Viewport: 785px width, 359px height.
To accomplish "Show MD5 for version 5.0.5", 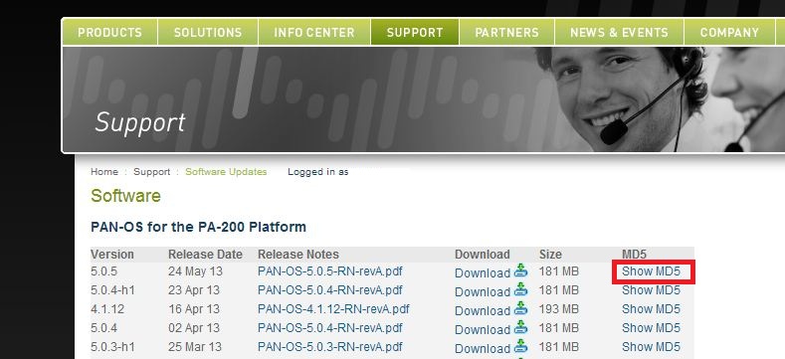I will [651, 271].
